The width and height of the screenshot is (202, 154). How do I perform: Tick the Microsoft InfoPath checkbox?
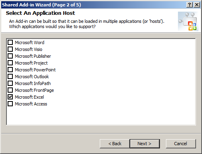tap(10, 83)
